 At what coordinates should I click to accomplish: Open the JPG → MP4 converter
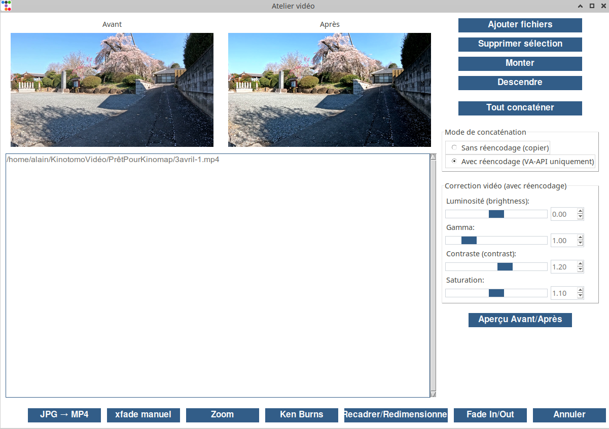click(64, 415)
